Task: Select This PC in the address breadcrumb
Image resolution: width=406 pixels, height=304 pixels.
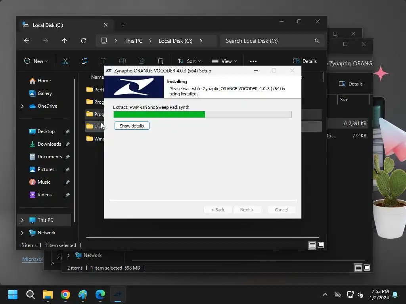Action: (133, 41)
